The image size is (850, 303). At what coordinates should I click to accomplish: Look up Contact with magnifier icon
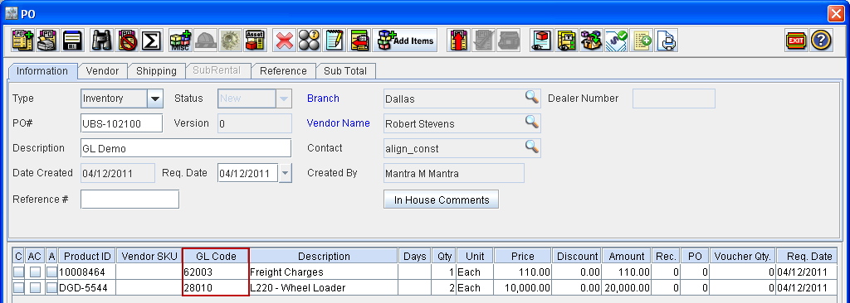point(532,147)
